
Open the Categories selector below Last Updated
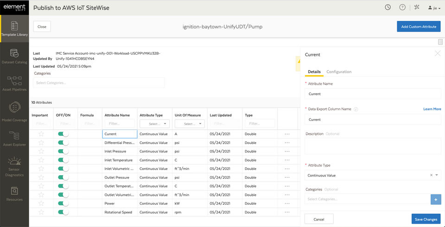pos(99,82)
